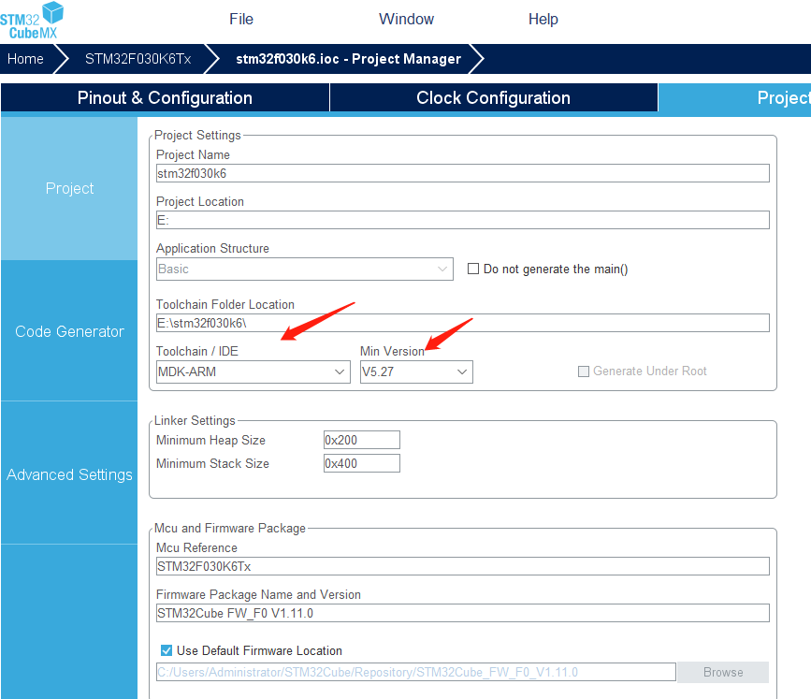
Task: Click the Min Version label
Action: point(392,351)
